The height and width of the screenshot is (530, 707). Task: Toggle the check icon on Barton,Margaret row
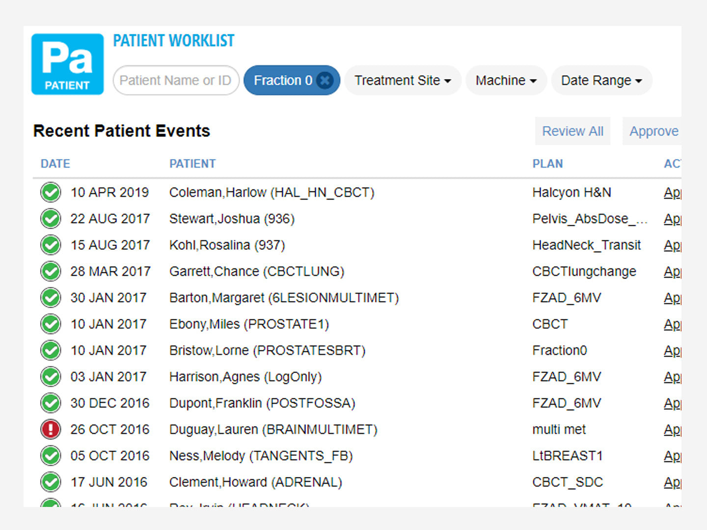click(51, 297)
